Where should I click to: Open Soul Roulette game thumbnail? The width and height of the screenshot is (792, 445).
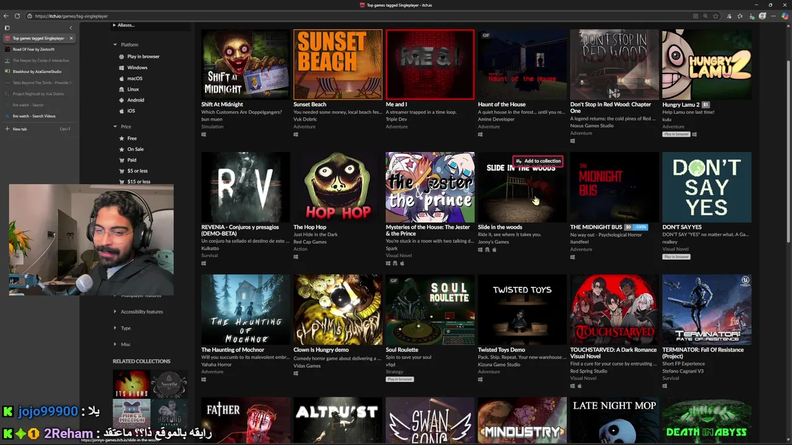click(x=430, y=310)
